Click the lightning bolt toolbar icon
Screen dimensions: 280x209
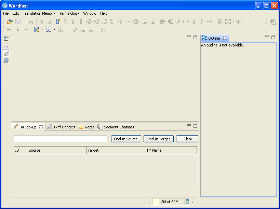click(x=178, y=22)
